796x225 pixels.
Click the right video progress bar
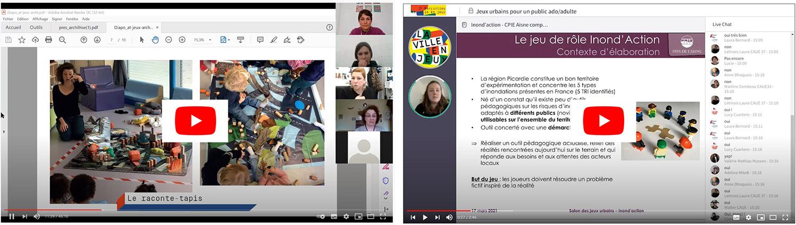point(599,211)
